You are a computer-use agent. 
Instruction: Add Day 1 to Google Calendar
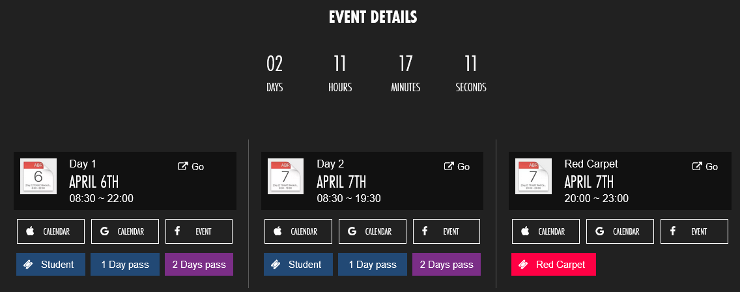[x=125, y=231]
